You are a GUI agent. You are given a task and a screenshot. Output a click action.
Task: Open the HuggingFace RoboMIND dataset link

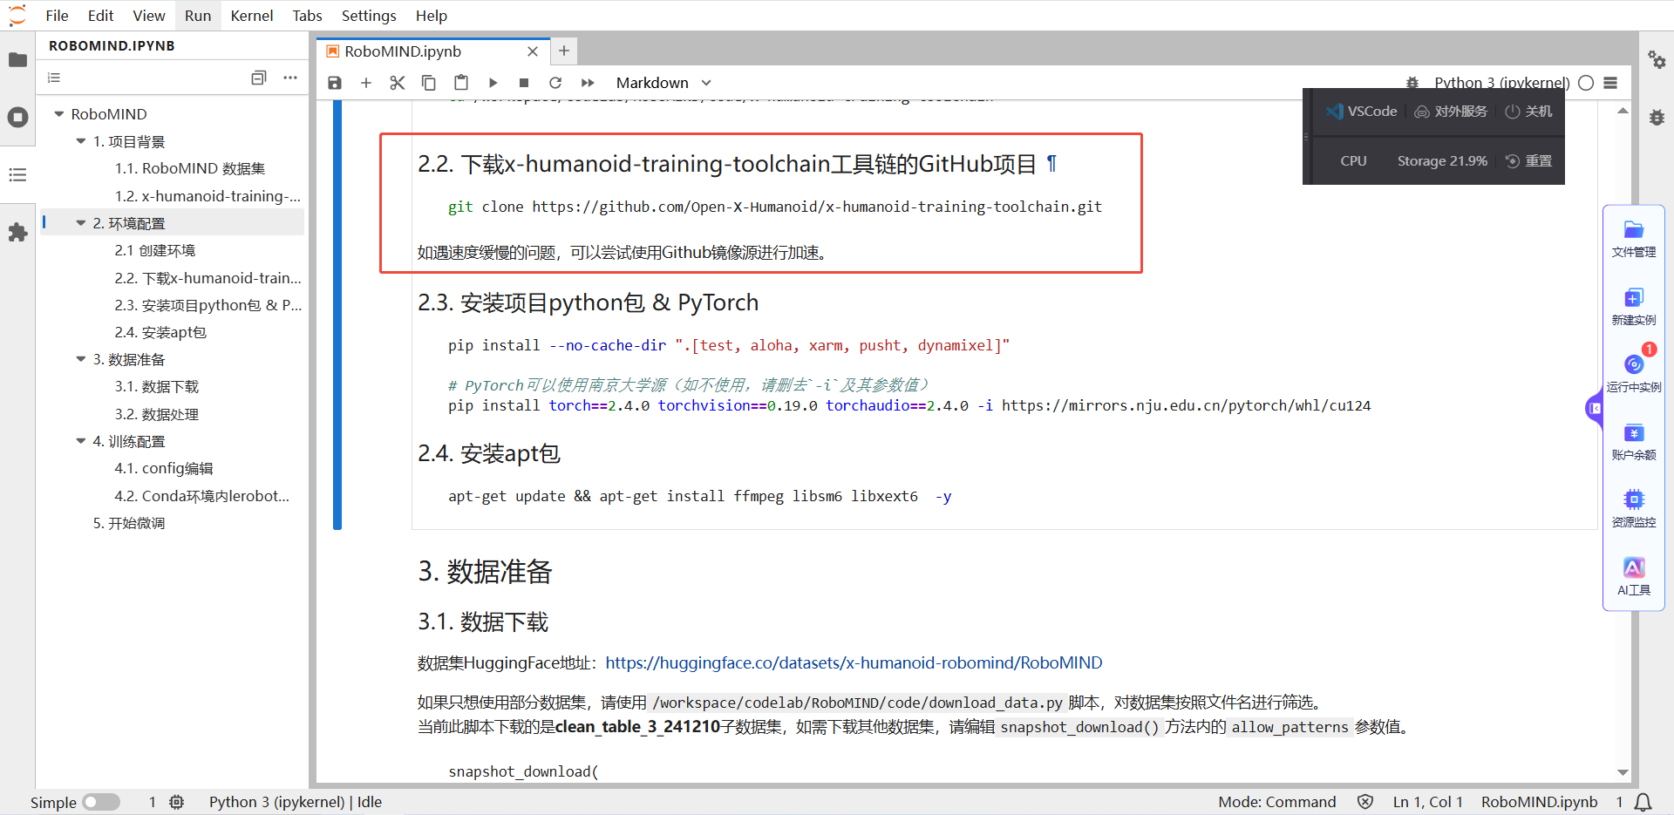[854, 662]
